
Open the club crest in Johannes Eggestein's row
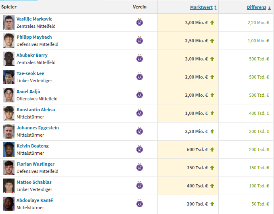point(140,131)
